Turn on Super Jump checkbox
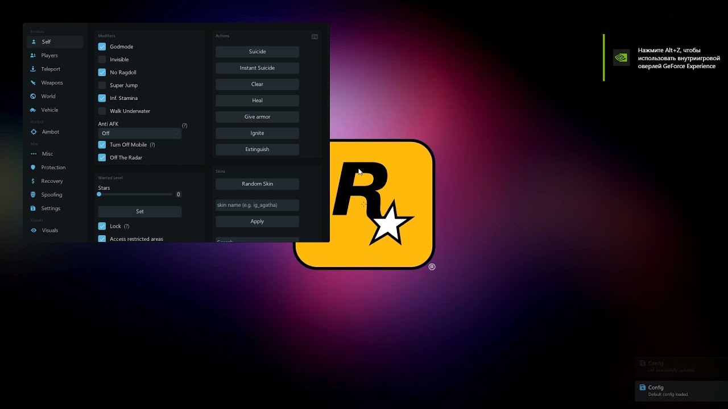Screen dimensions: 728x409 coord(102,85)
